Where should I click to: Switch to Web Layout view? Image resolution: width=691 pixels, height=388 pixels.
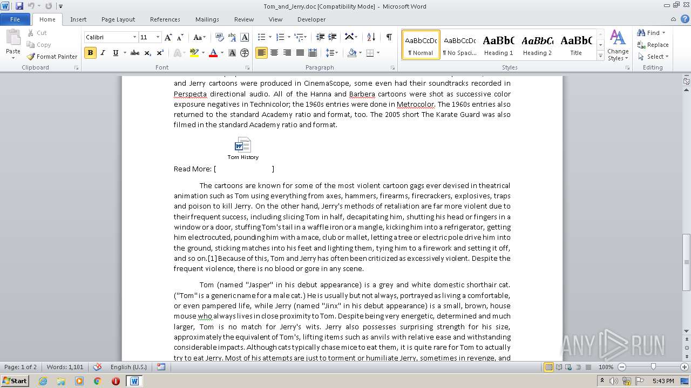click(568, 367)
